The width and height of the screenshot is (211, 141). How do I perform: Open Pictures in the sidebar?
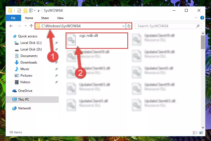(26, 76)
